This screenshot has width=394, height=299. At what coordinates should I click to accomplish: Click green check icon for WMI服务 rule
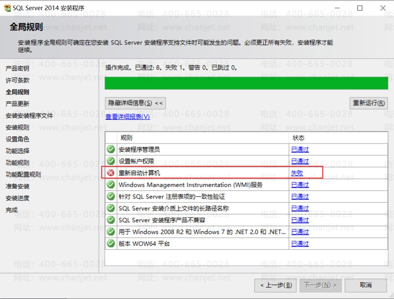pos(111,184)
